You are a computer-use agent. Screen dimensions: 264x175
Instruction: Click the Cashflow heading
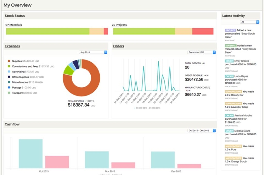(12, 124)
